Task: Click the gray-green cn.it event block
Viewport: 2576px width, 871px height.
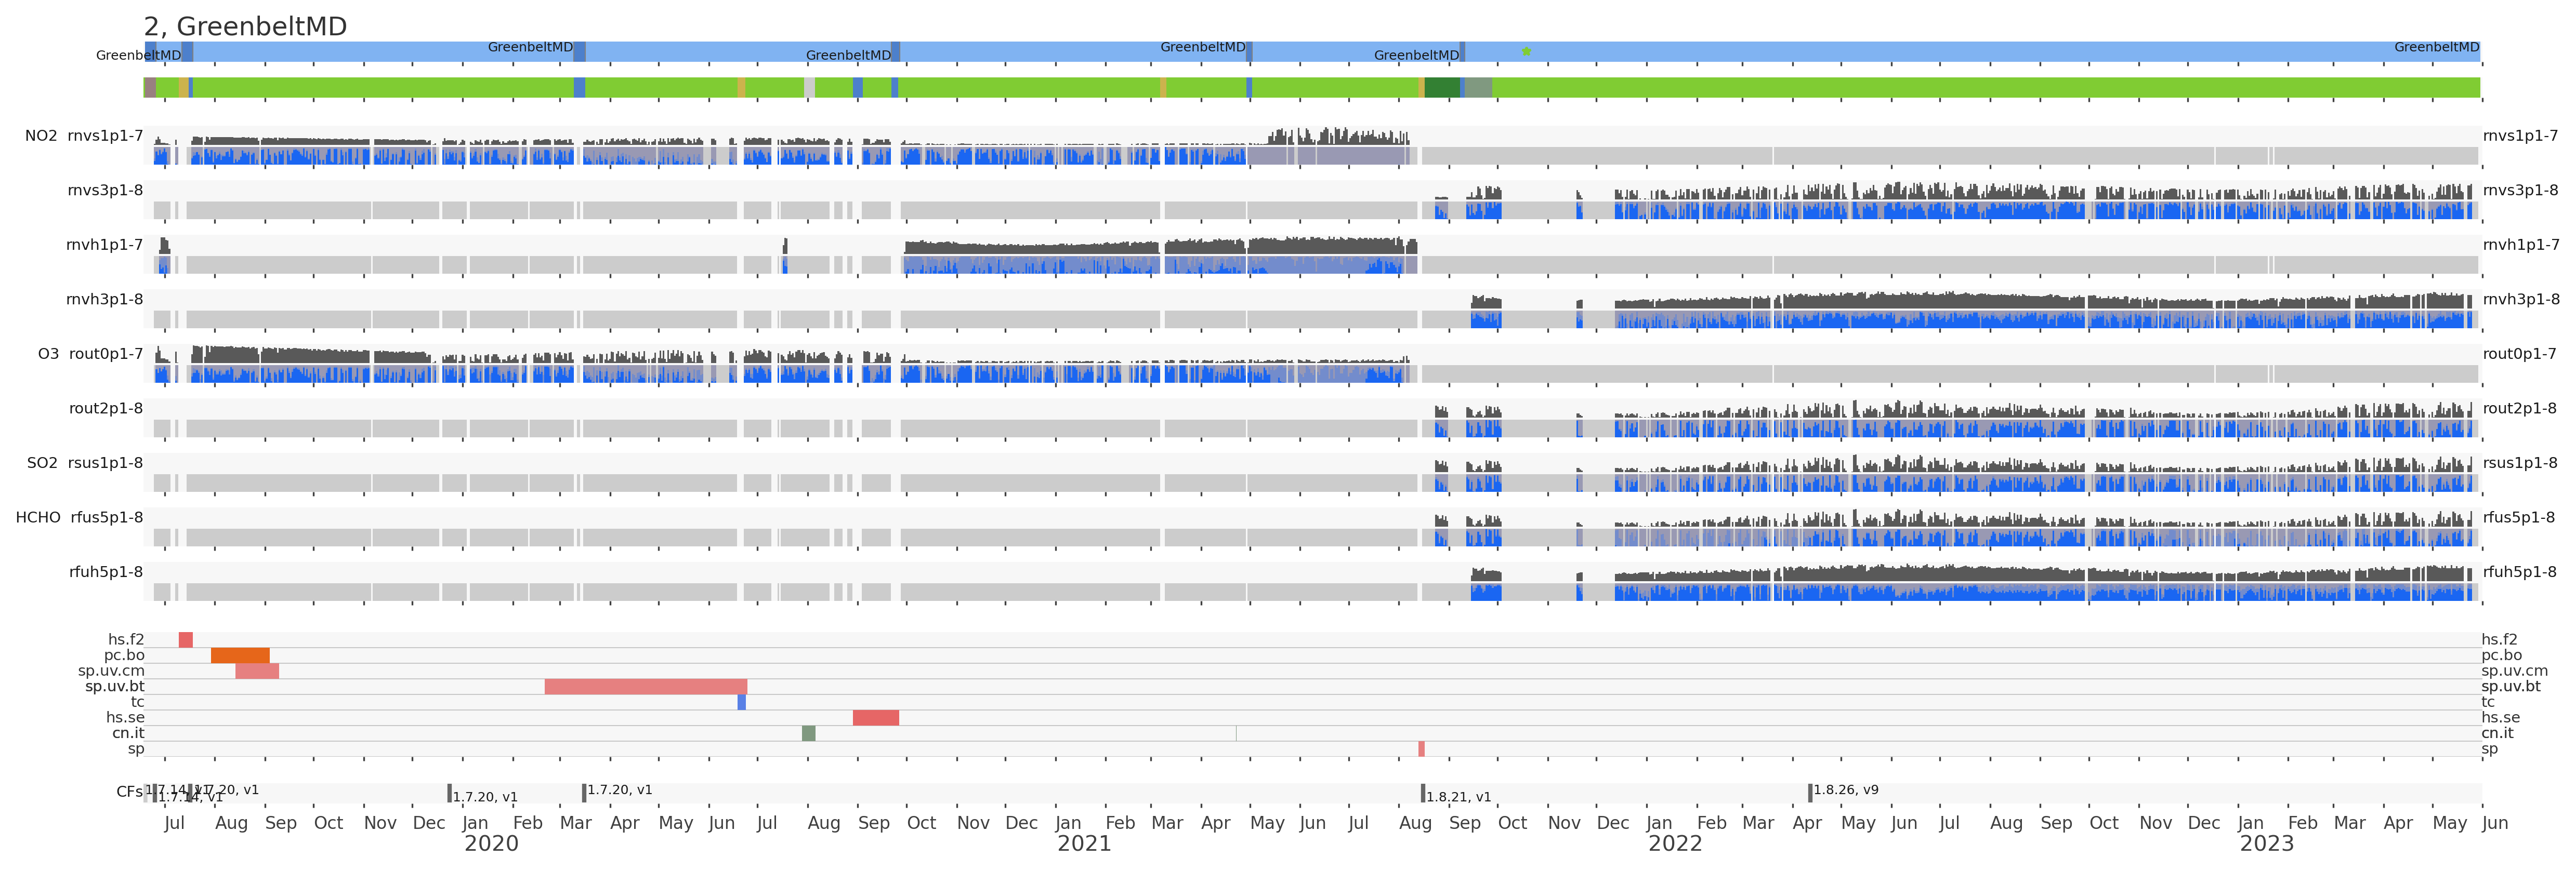Action: pyautogui.click(x=808, y=733)
